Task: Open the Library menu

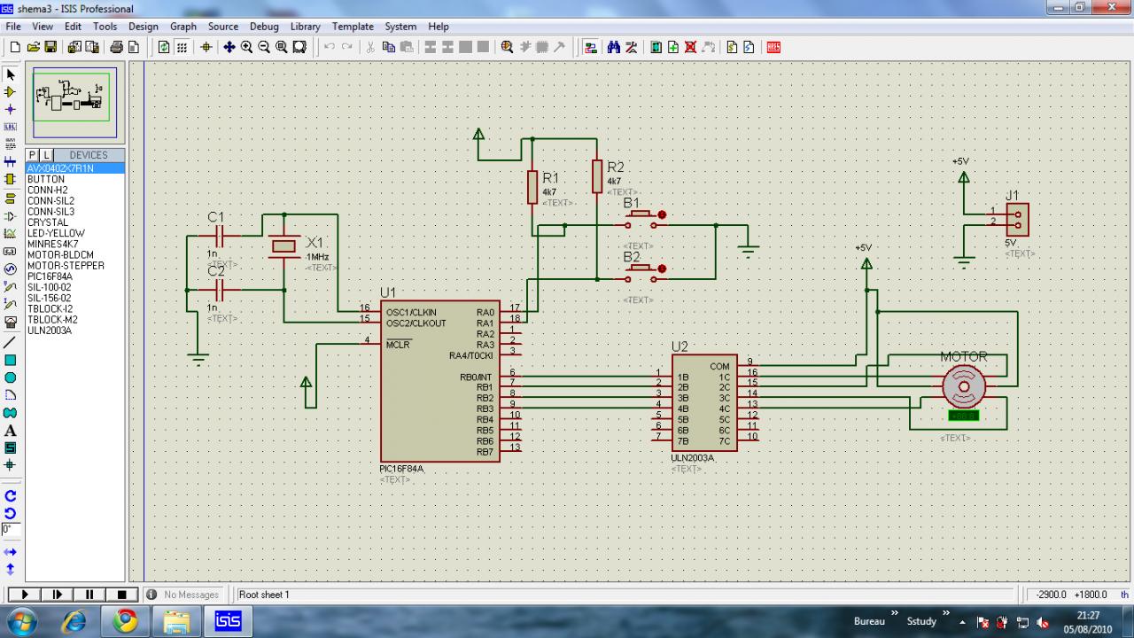Action: [x=305, y=27]
